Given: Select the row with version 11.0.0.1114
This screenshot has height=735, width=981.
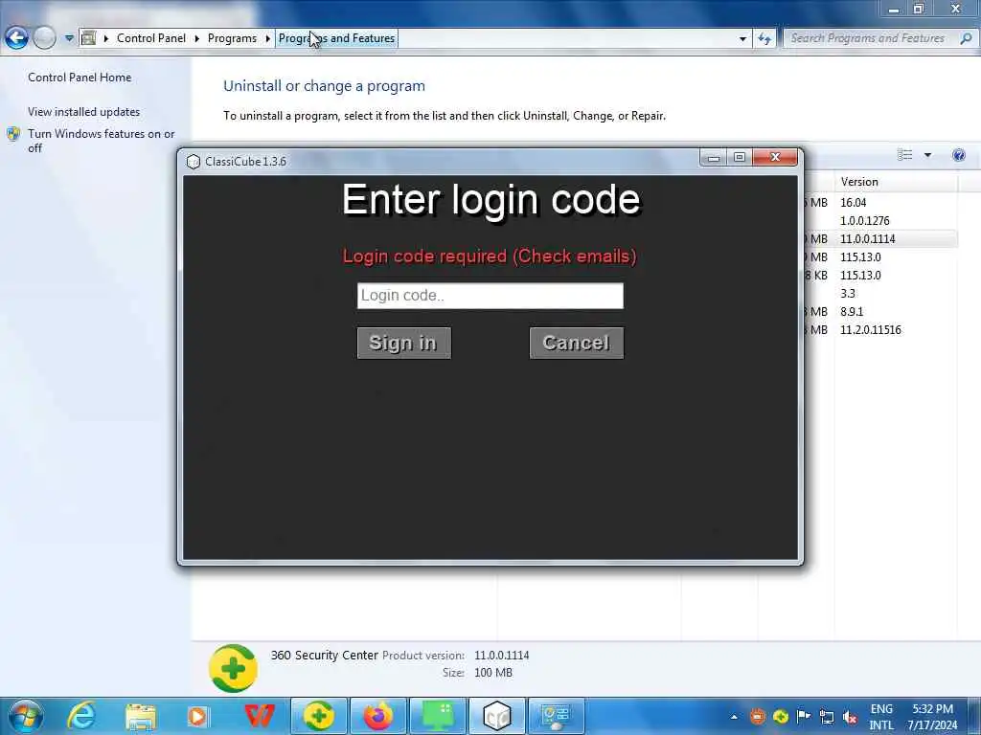Looking at the screenshot, I should pos(868,238).
